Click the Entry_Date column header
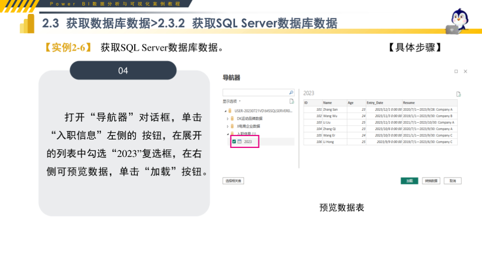Image resolution: width=482 pixels, height=271 pixels. click(384, 103)
